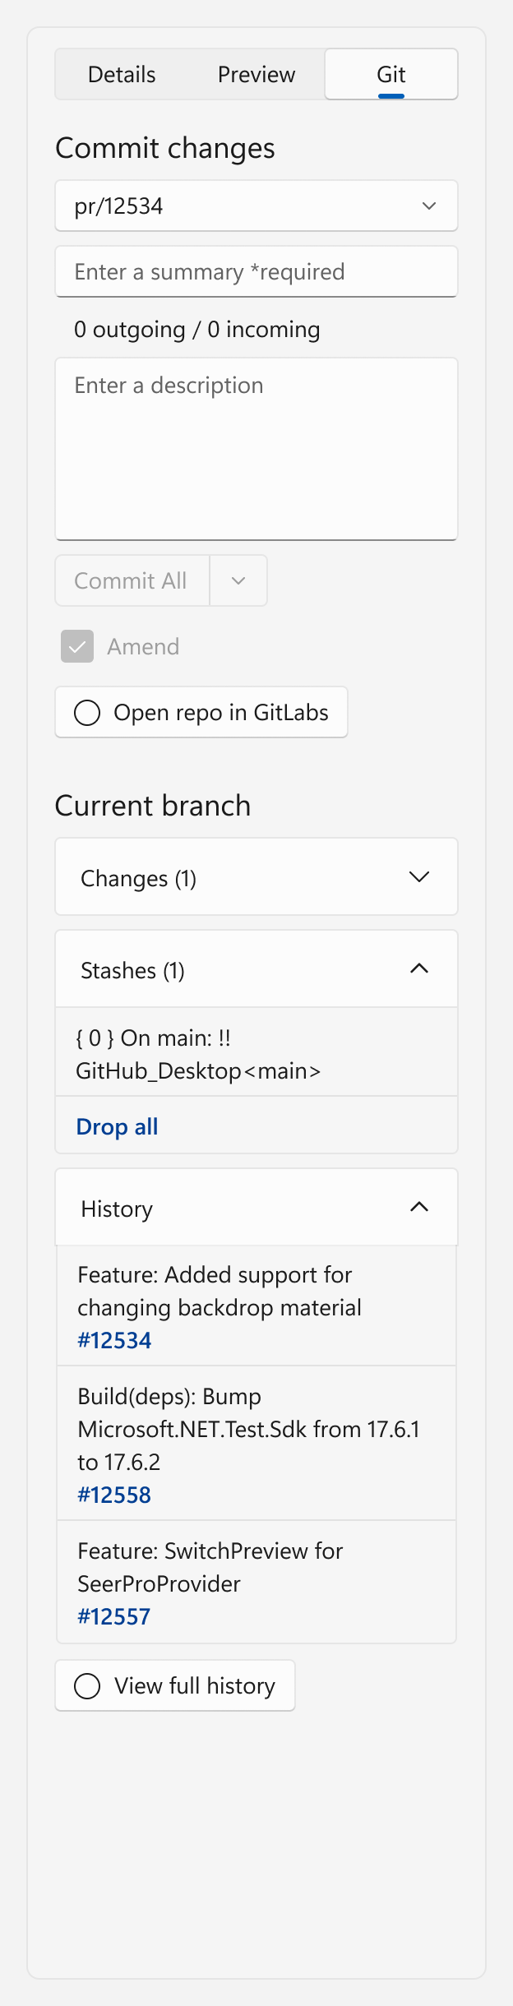
Task: Click the summary field to enter a summary
Action: [256, 271]
